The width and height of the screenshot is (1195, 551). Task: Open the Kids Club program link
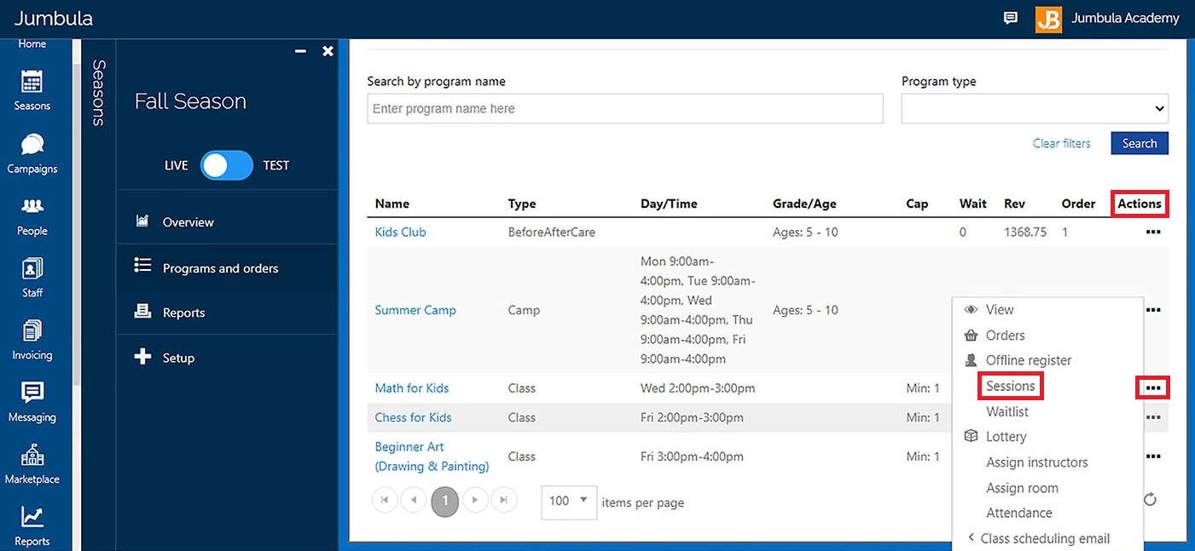point(400,232)
